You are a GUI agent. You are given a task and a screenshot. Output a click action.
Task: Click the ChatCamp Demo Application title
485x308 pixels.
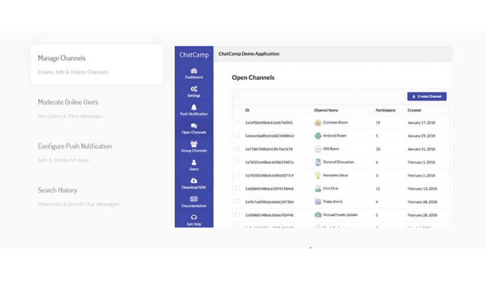tap(249, 54)
